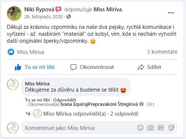Like the Miss Miriva comment

coord(38,100)
